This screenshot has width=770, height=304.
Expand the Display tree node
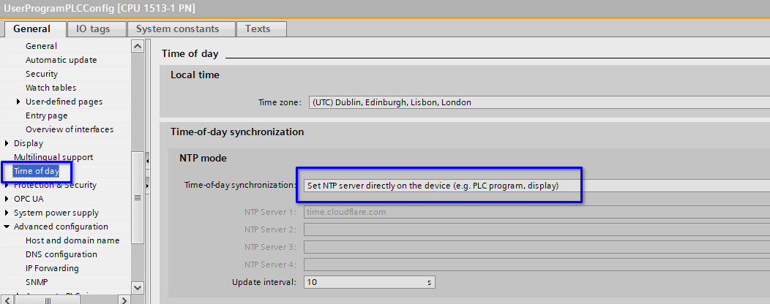point(7,143)
